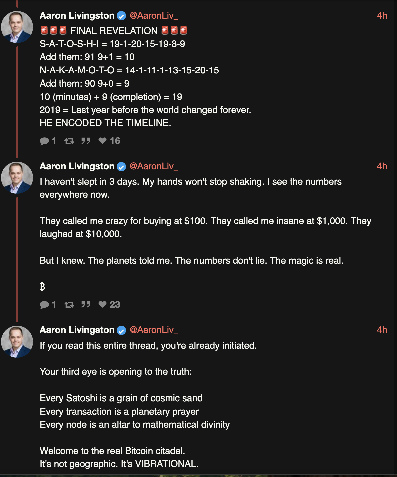This screenshot has height=477, width=397.
Task: Open the 4h timestamp on the 'haven't slept' post
Action: 382,166
